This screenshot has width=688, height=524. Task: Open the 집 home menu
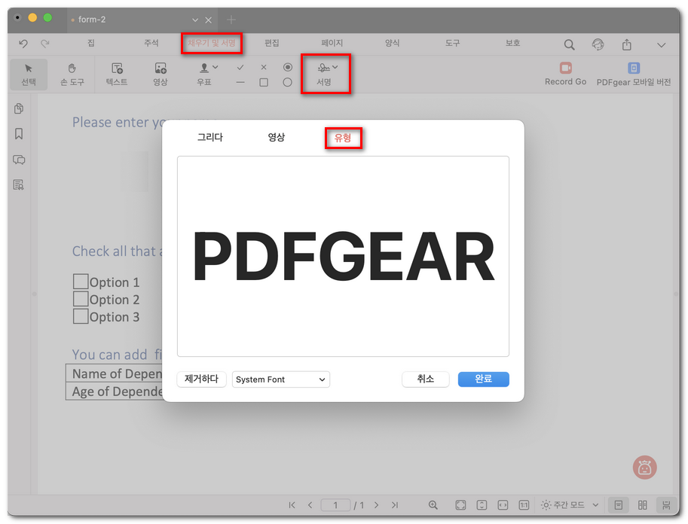[91, 43]
